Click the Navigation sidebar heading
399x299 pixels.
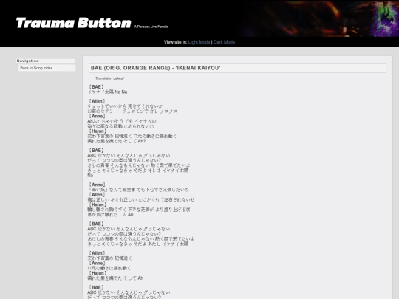(46, 61)
